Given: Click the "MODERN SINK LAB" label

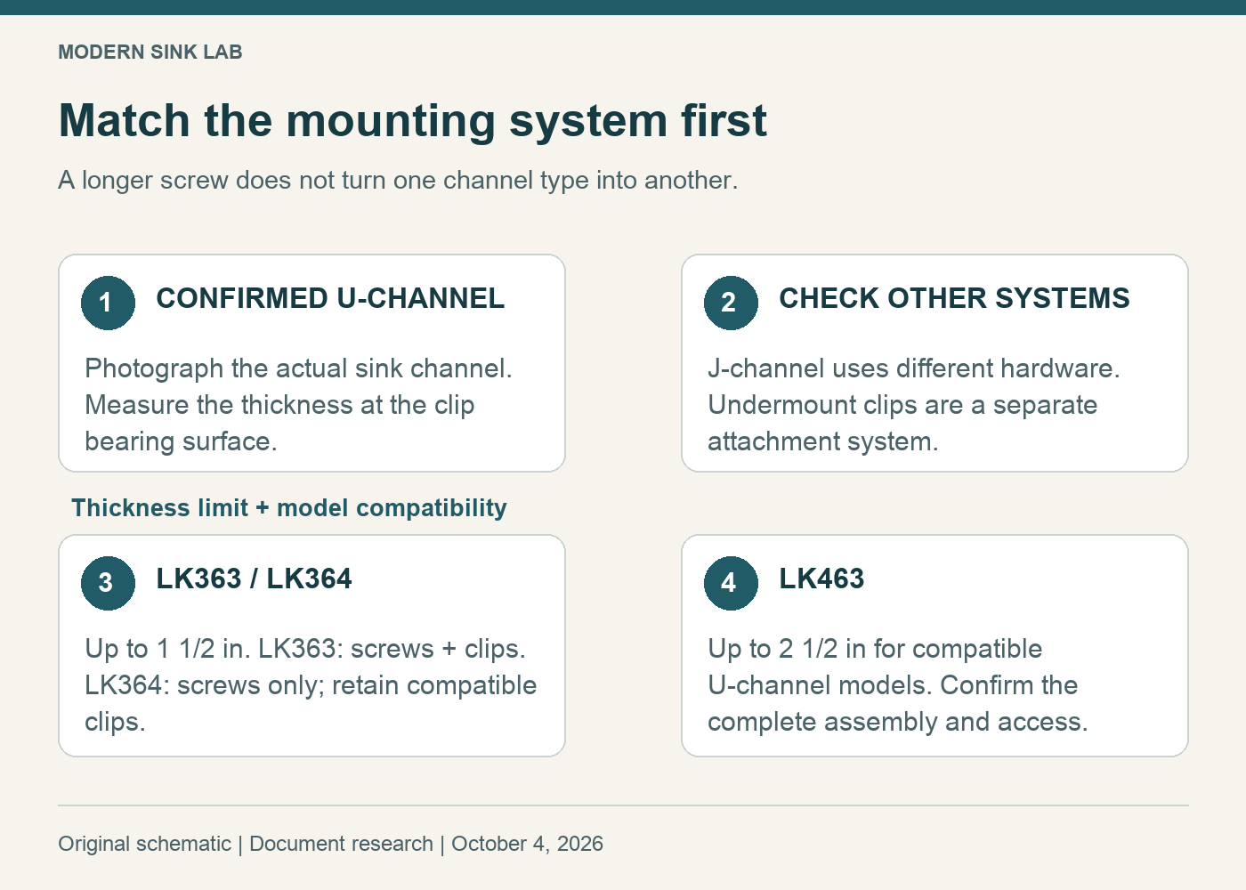Looking at the screenshot, I should point(150,52).
